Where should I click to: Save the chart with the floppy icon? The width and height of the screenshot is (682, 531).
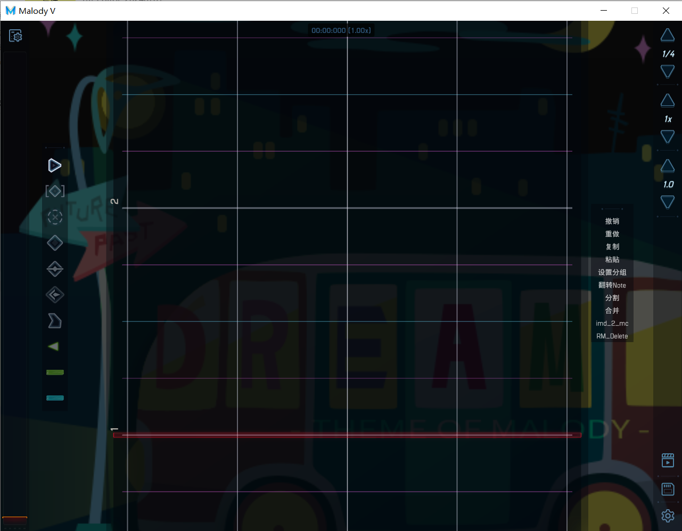pyautogui.click(x=668, y=489)
